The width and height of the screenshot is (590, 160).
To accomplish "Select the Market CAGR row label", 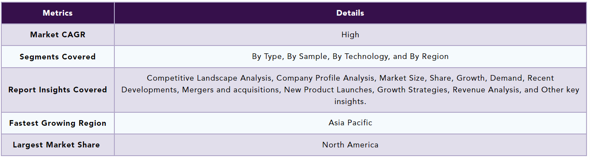I will point(58,35).
